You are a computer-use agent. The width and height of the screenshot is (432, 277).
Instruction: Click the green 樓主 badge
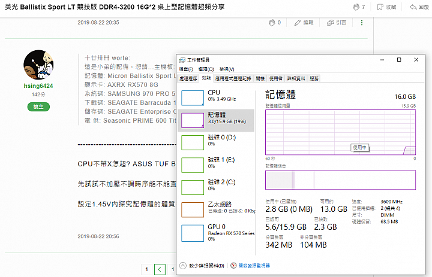pos(38,107)
